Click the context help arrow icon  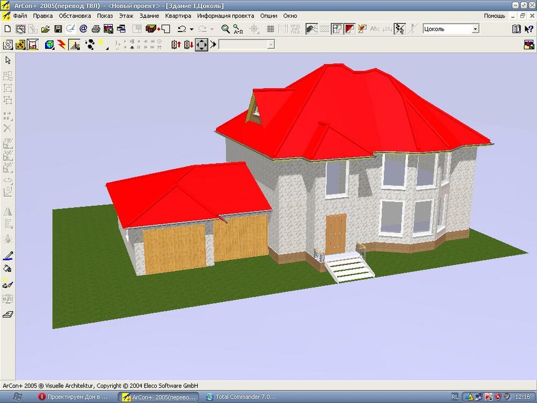(x=528, y=29)
